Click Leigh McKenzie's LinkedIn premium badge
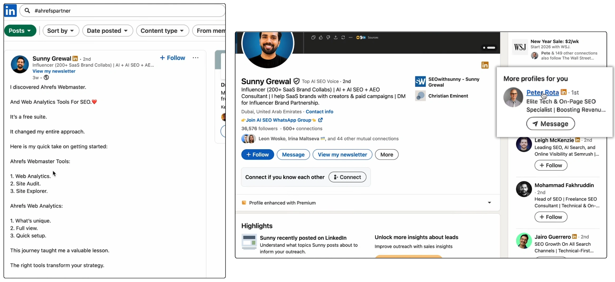The image size is (615, 282). click(578, 140)
